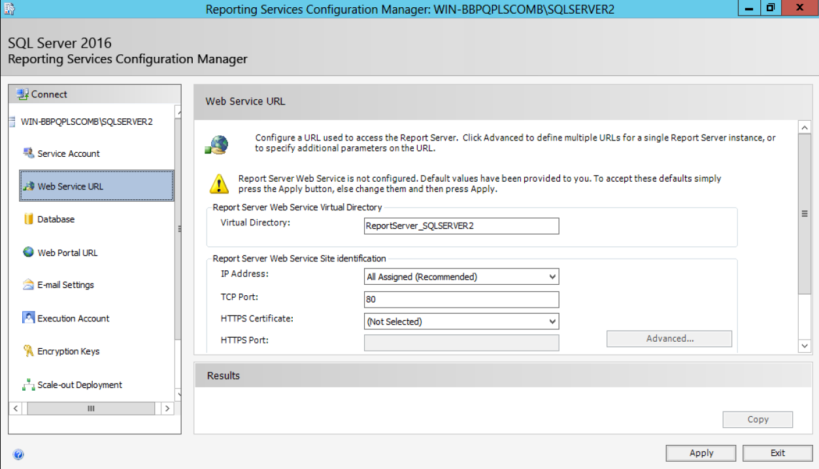Click the Exit button
This screenshot has height=469, width=819.
[777, 453]
